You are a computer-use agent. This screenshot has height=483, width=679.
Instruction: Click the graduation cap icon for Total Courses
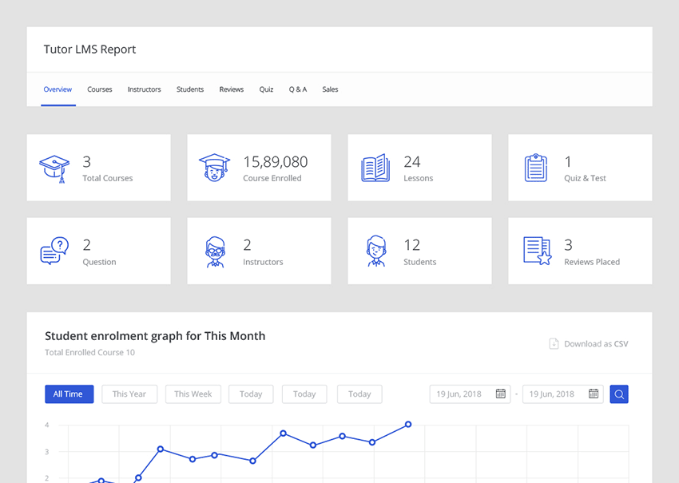54,167
